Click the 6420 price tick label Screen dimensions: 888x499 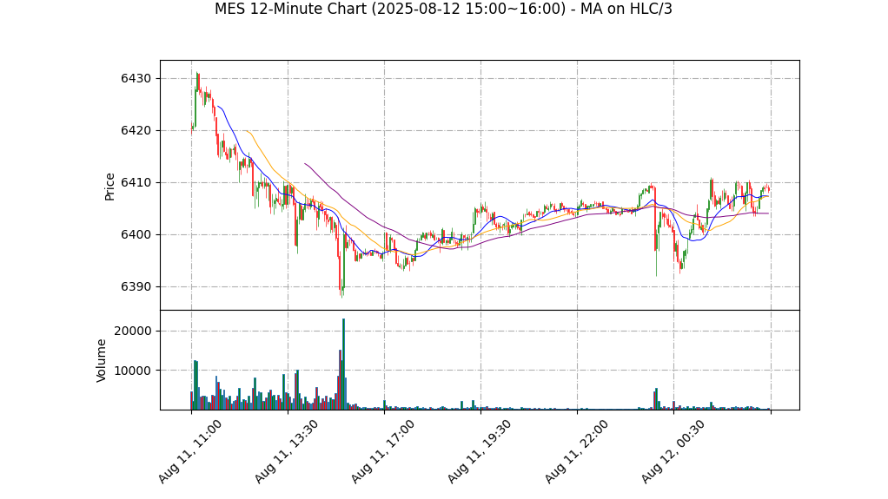136,131
